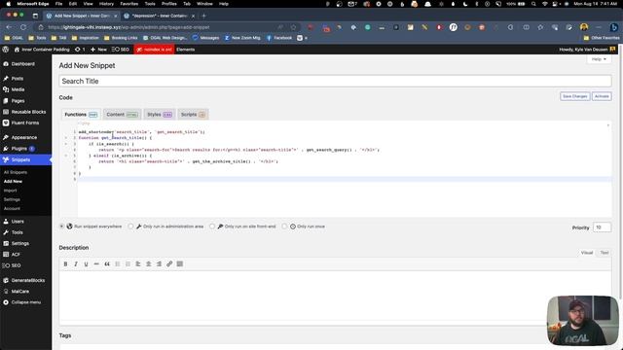Open macOS Spotlight search

533,4
